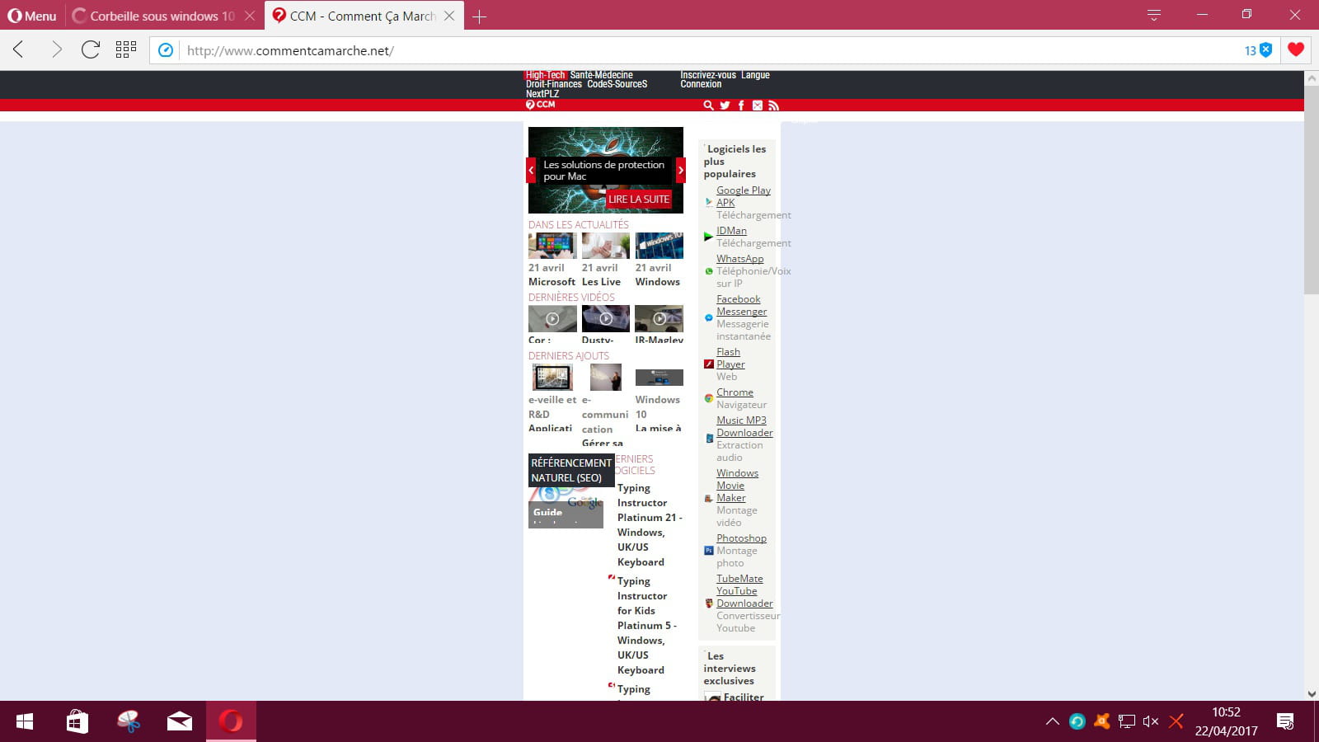Open Windows Movie Maker link
The image size is (1319, 742).
(737, 486)
